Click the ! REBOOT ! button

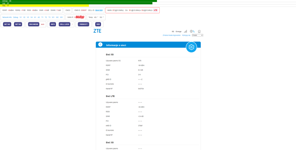[84, 24]
